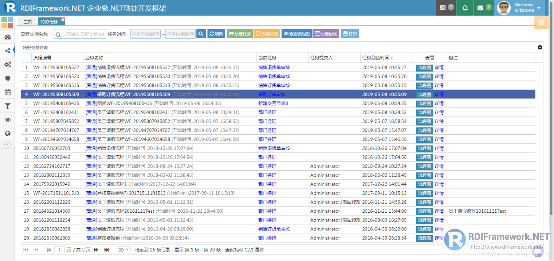The image size is (554, 261).
Task: Click the user avatar picture
Action: (504, 8)
